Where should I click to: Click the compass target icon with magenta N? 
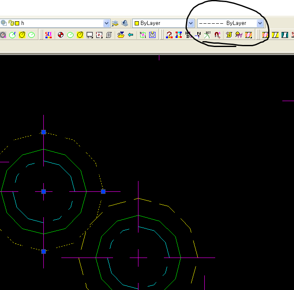click(3, 35)
